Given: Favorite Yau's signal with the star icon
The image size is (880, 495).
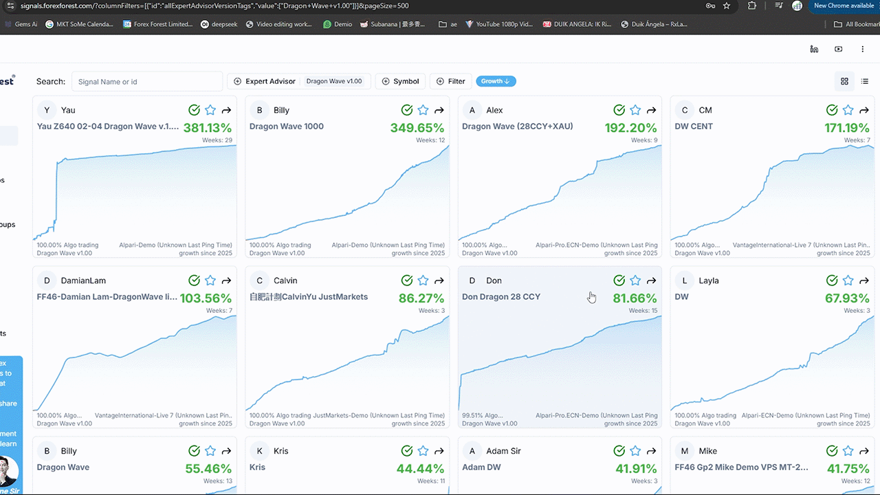Looking at the screenshot, I should [210, 110].
